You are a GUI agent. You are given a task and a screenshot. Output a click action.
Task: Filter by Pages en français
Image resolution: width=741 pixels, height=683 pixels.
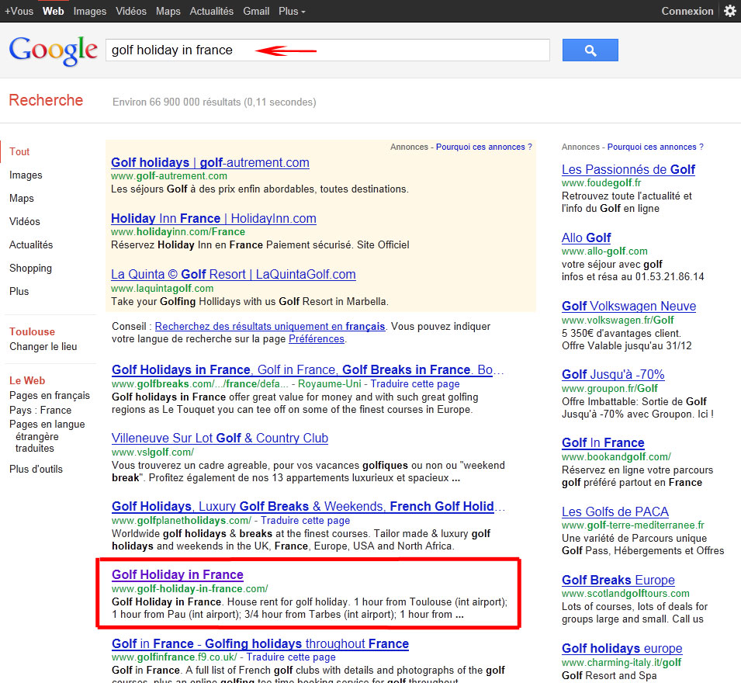point(50,396)
